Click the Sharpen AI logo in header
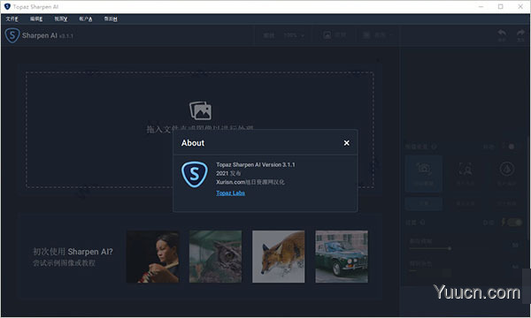531x318 pixels. click(12, 35)
